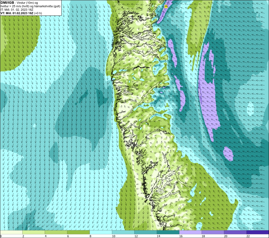Screen dimensions: 269x238
Task: Click the 8-10 m/s pale cyan legend swatch
Action: pyautogui.click(x=101, y=232)
